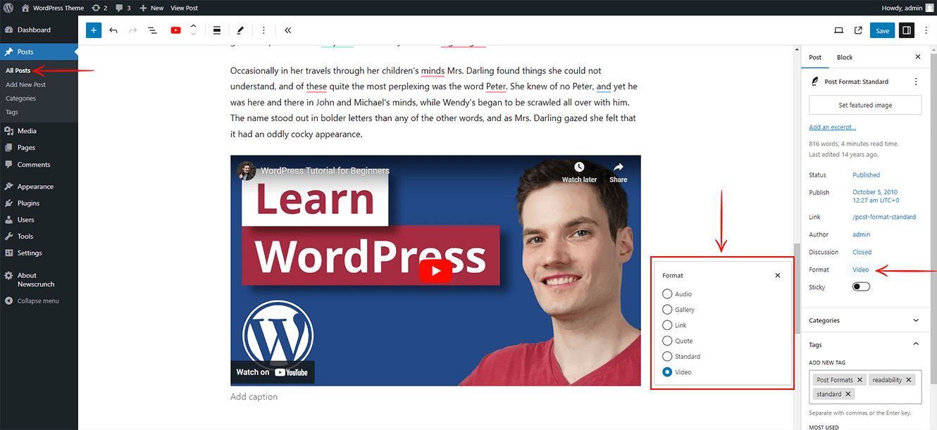Close the Format popup

tap(778, 275)
